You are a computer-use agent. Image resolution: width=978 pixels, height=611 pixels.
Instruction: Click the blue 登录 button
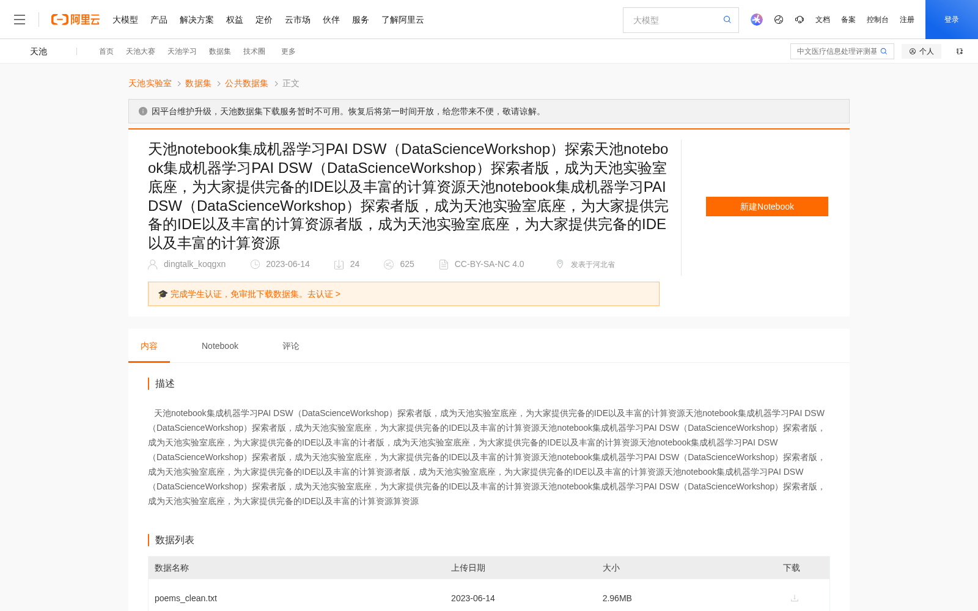[952, 20]
